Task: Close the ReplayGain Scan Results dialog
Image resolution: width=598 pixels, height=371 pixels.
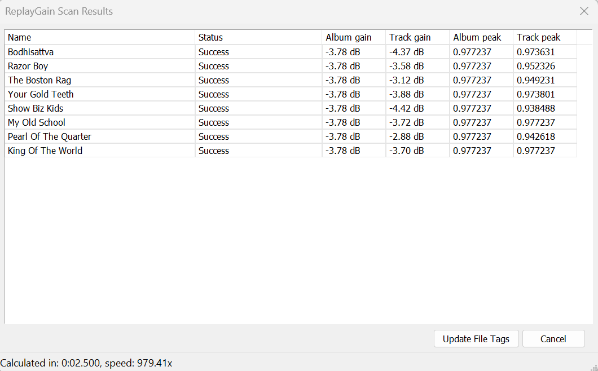Action: pos(584,11)
